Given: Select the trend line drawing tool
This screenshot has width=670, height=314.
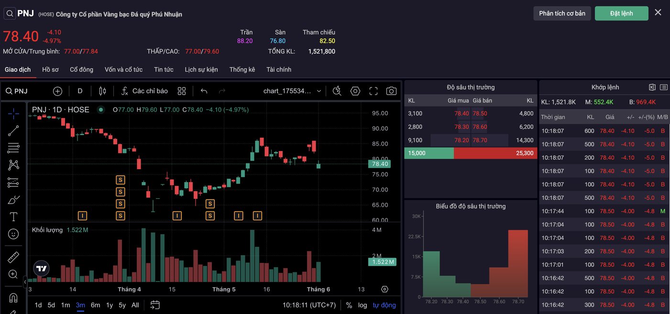Looking at the screenshot, I should [x=13, y=130].
